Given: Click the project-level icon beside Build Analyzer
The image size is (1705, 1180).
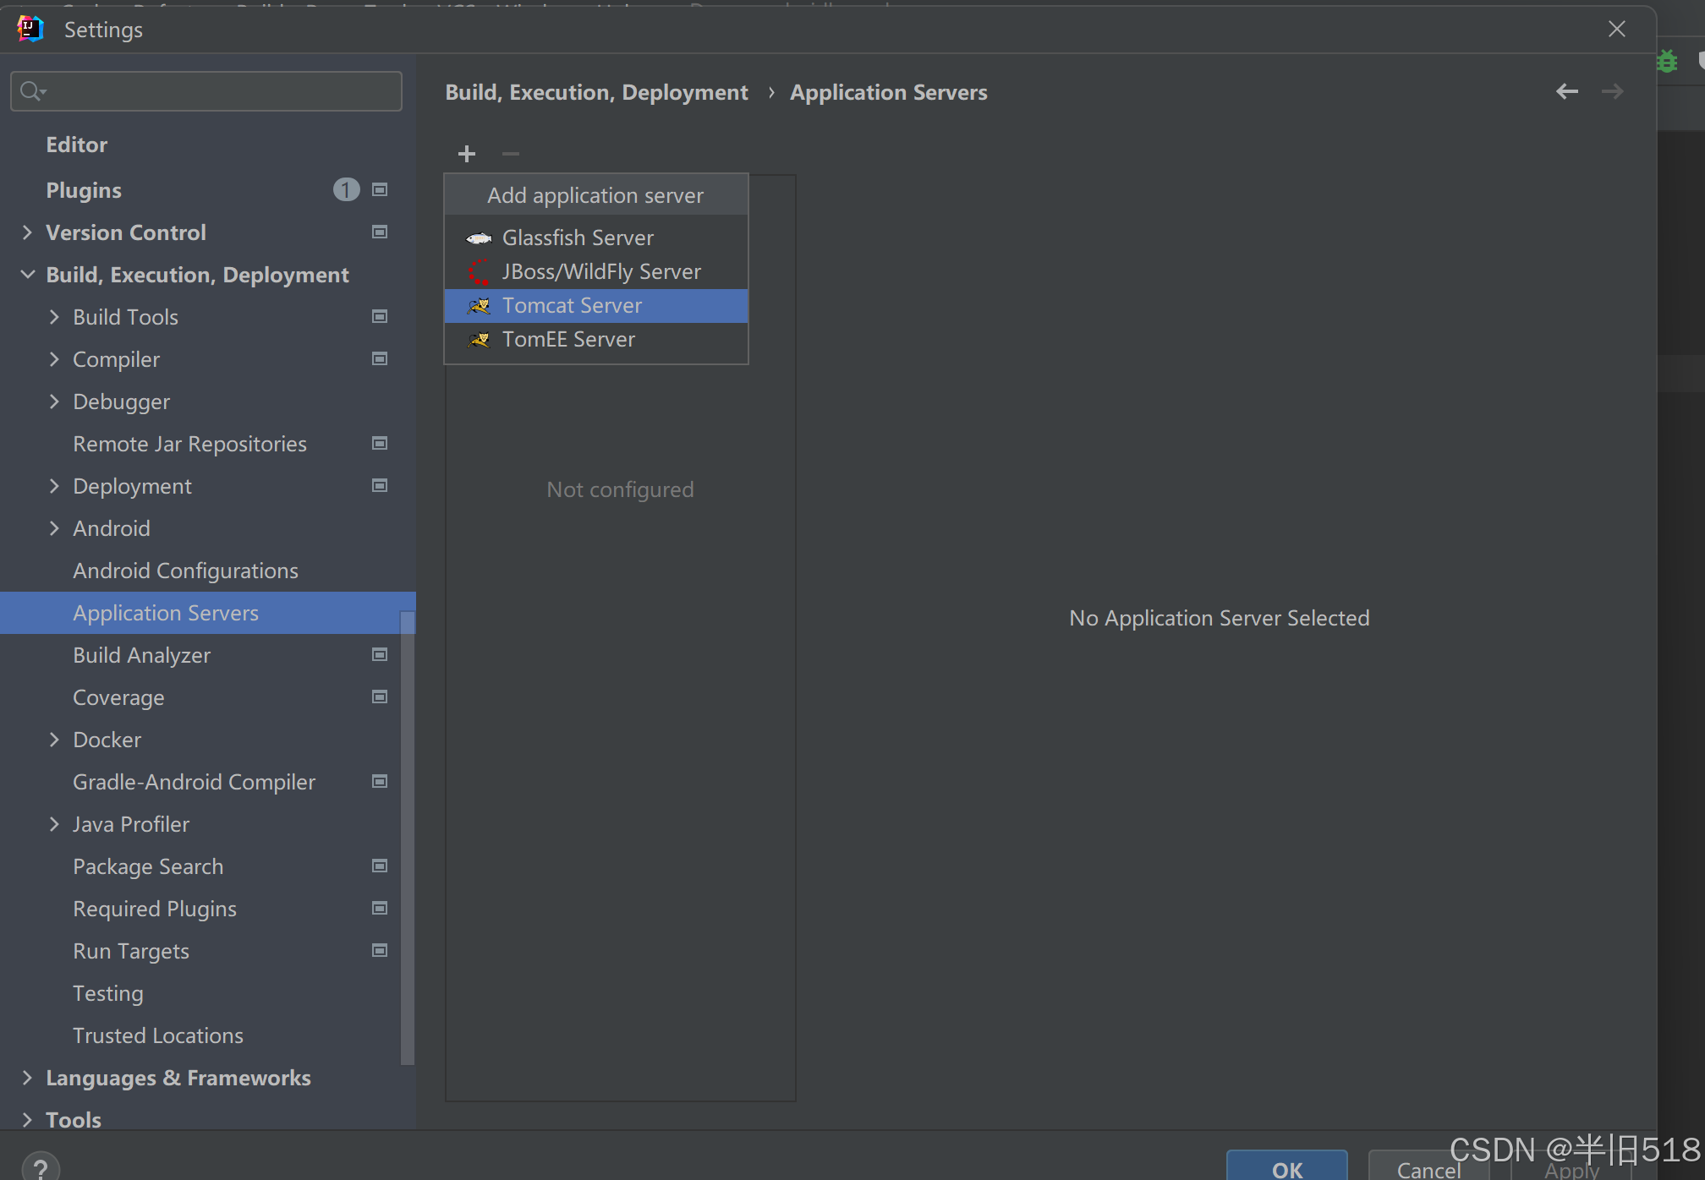Looking at the screenshot, I should click(x=380, y=654).
